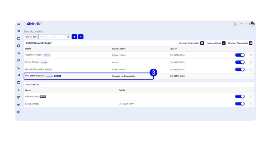Click the dollar sign finance icon
Screen dimensions: 271x142
click(x=19, y=90)
